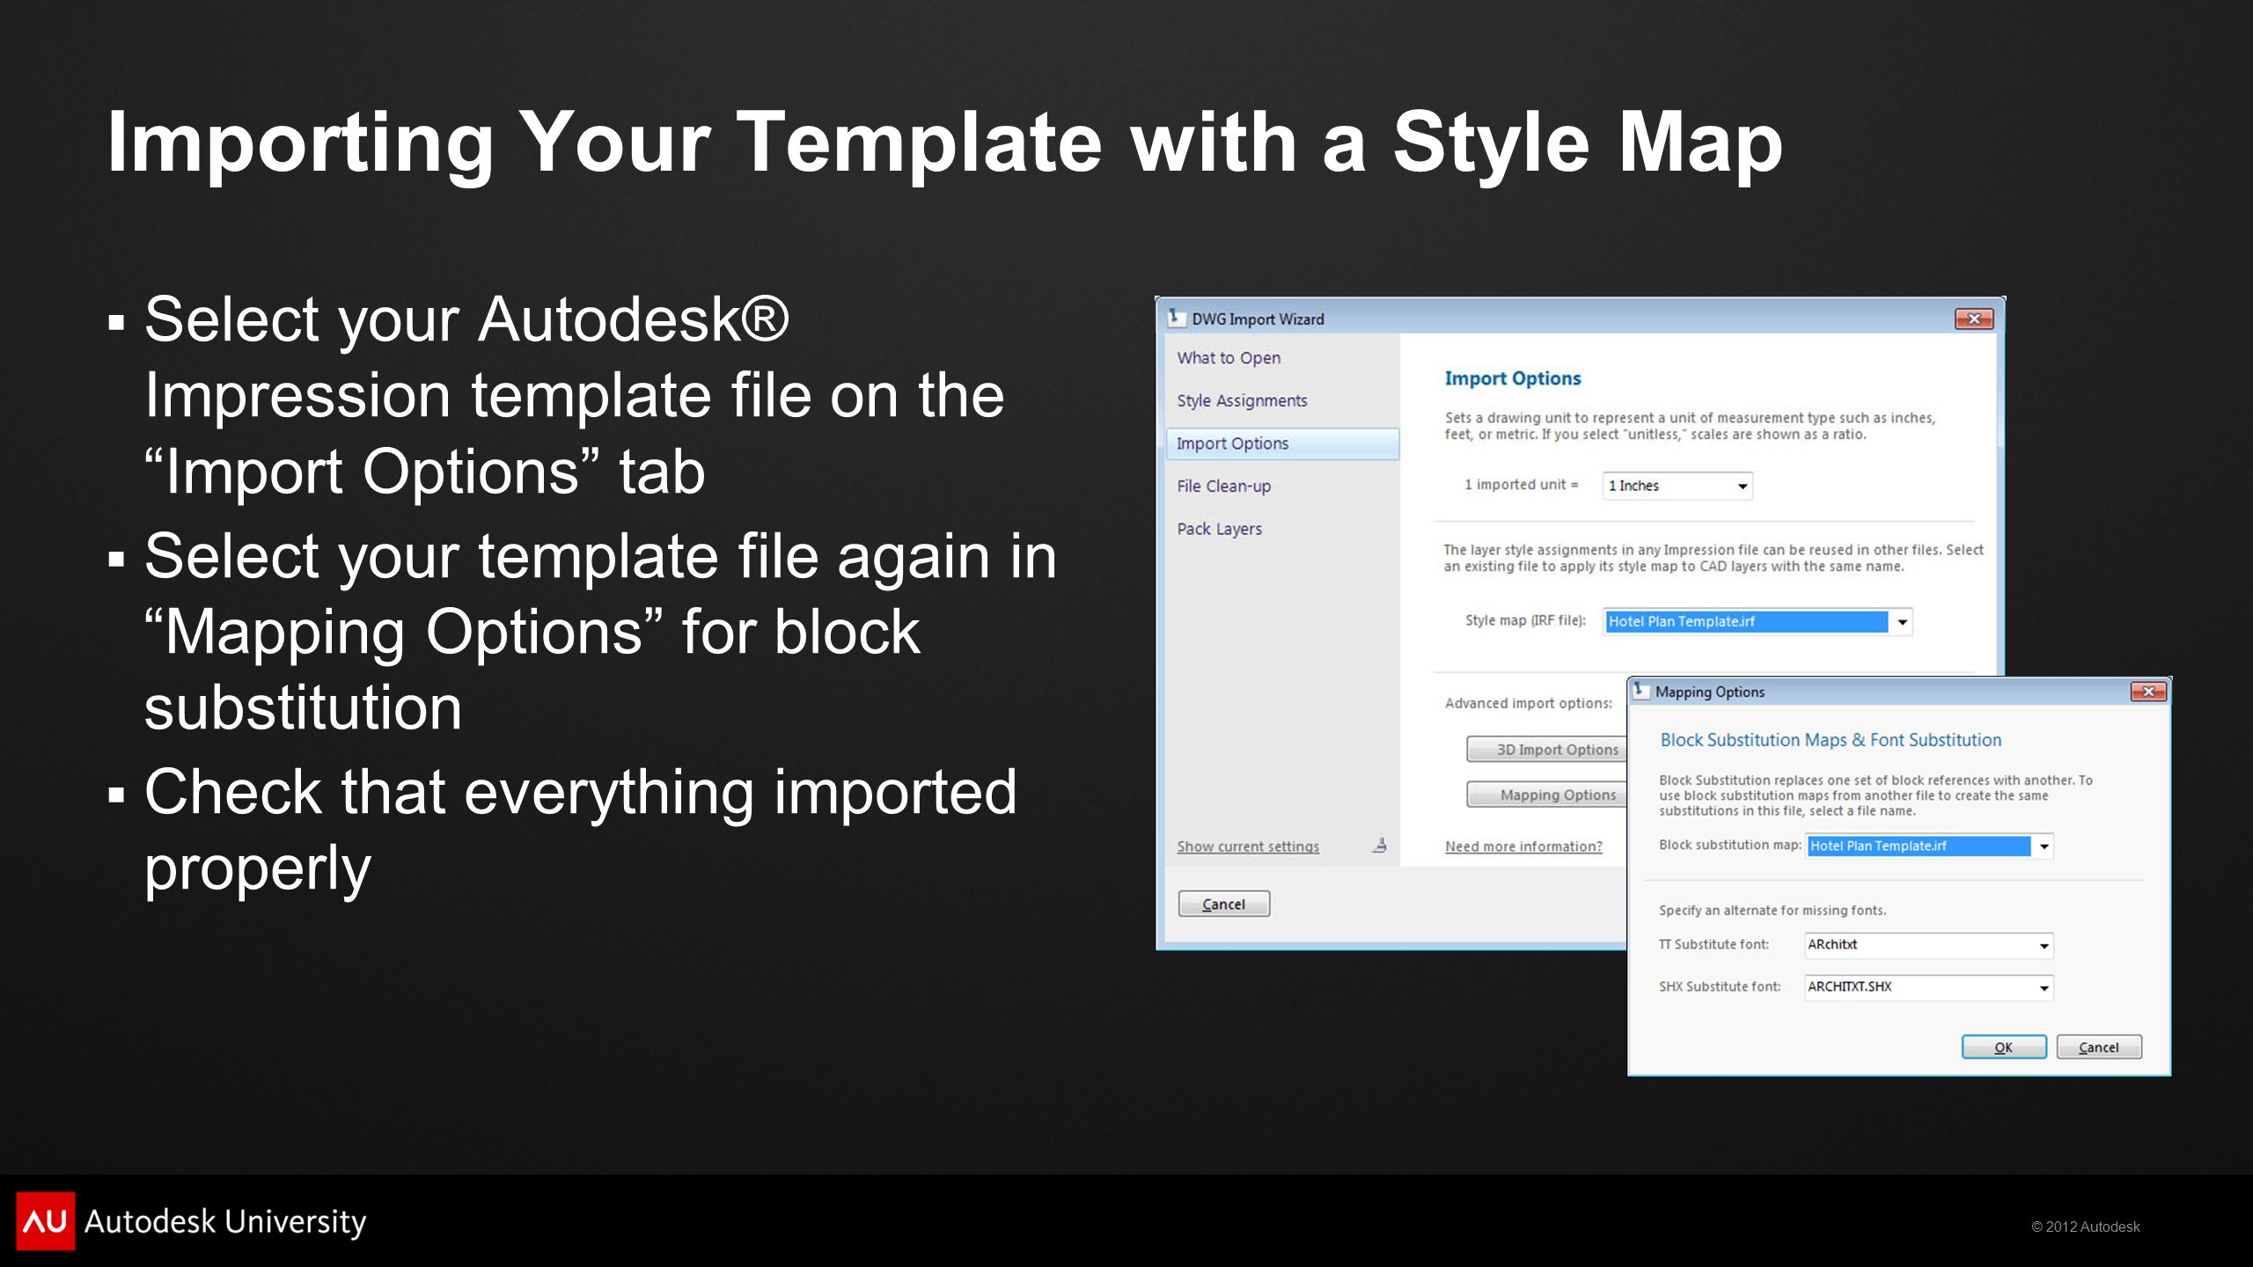Open the What to Open wizard page
The image size is (2253, 1267).
click(x=1229, y=358)
